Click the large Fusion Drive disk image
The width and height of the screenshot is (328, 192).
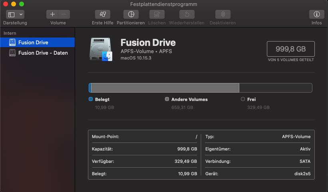click(x=101, y=49)
